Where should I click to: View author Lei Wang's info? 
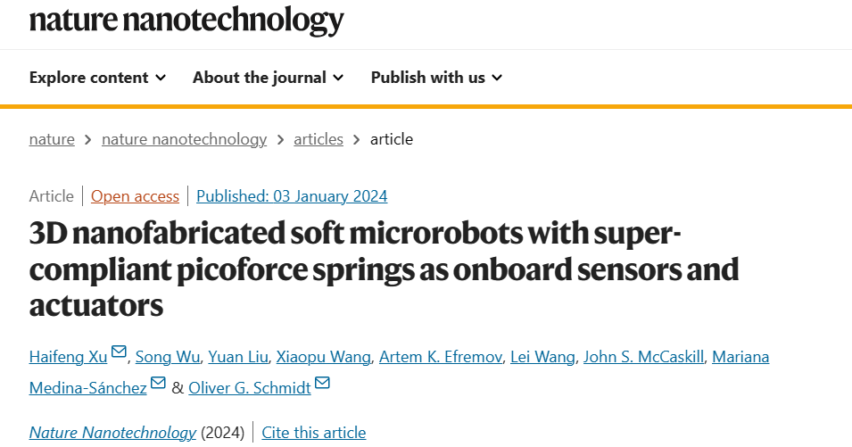(x=542, y=357)
